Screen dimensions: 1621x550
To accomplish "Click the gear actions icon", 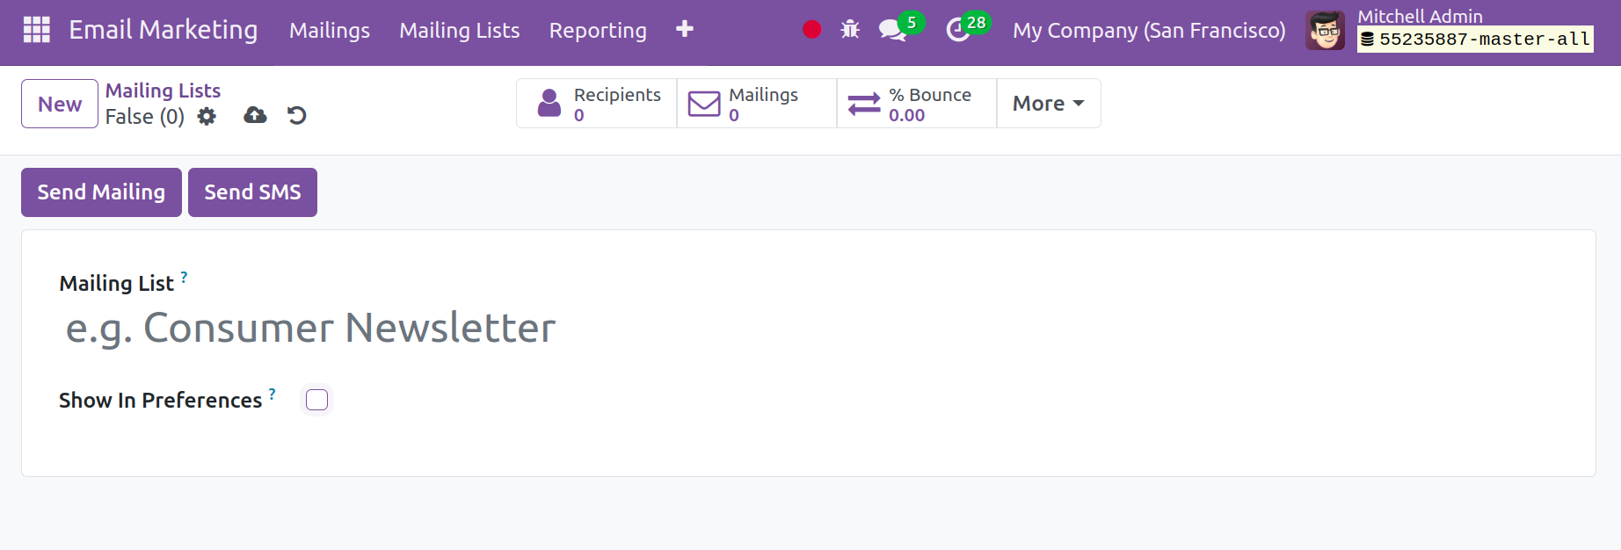I will [207, 116].
